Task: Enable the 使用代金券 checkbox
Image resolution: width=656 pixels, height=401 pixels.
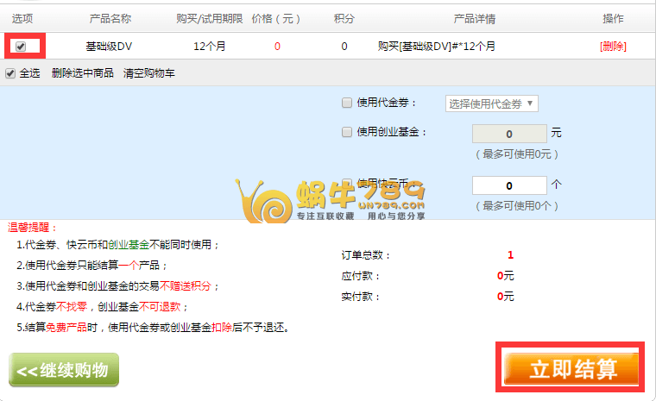Action: pos(347,103)
